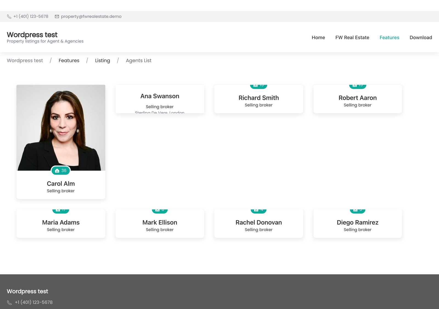Viewport: 439px width, 309px height.
Task: Go to the Download menu item
Action: [x=421, y=37]
